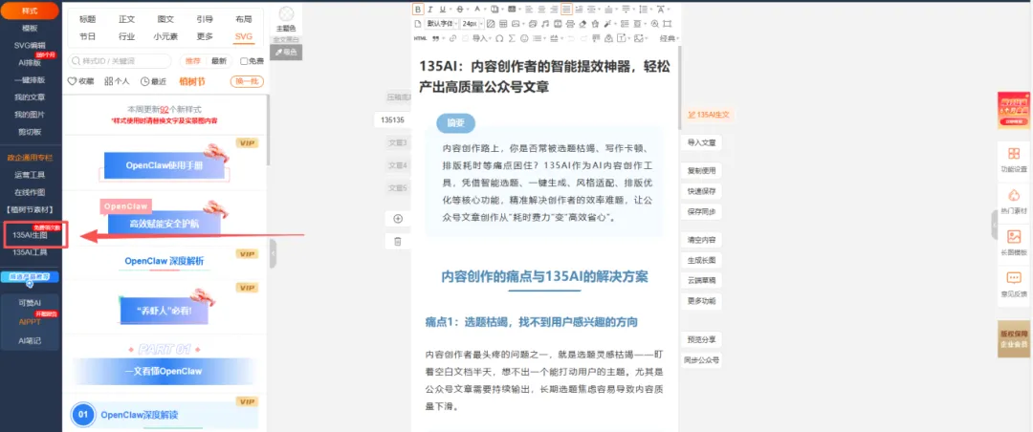
Task: Toggle italic formatting
Action: point(430,9)
